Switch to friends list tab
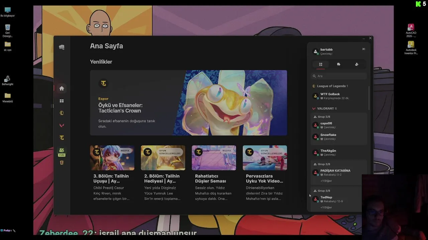428x240 pixels. 320,64
